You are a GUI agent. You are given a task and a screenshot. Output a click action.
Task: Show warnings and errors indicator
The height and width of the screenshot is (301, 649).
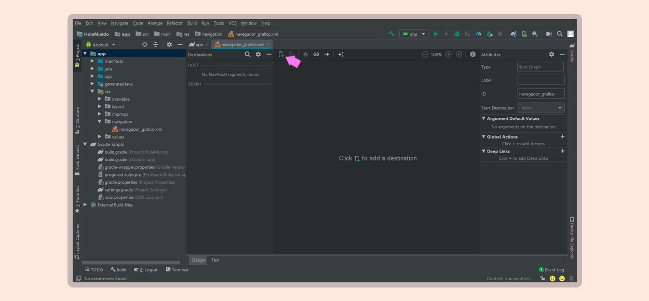pos(472,54)
